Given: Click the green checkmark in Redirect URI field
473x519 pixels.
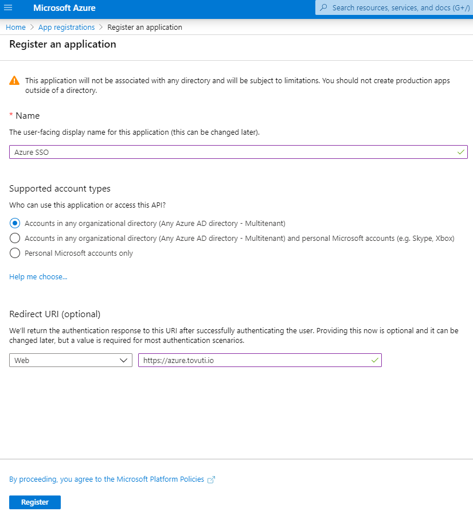Looking at the screenshot, I should click(374, 360).
